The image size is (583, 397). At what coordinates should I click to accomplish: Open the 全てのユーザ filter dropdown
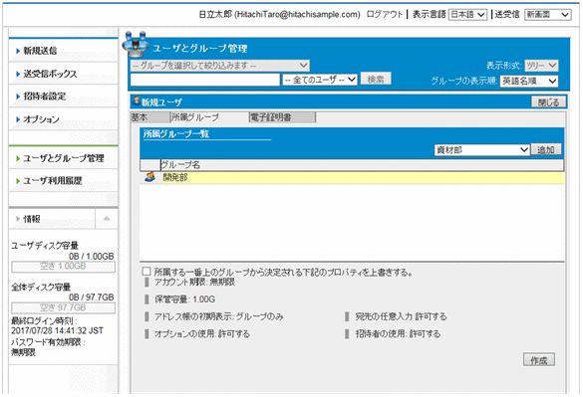320,80
